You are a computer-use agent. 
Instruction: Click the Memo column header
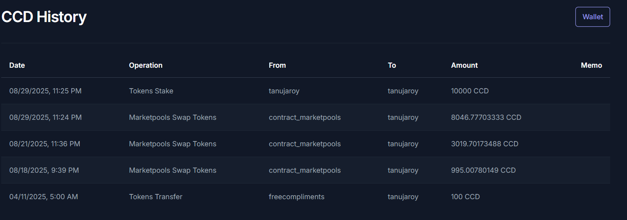(x=591, y=65)
